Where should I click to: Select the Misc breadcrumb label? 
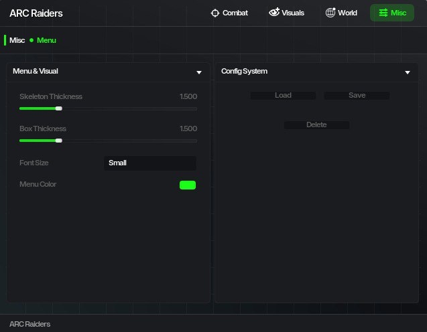coord(17,40)
